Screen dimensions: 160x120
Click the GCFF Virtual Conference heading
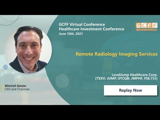click(x=82, y=24)
